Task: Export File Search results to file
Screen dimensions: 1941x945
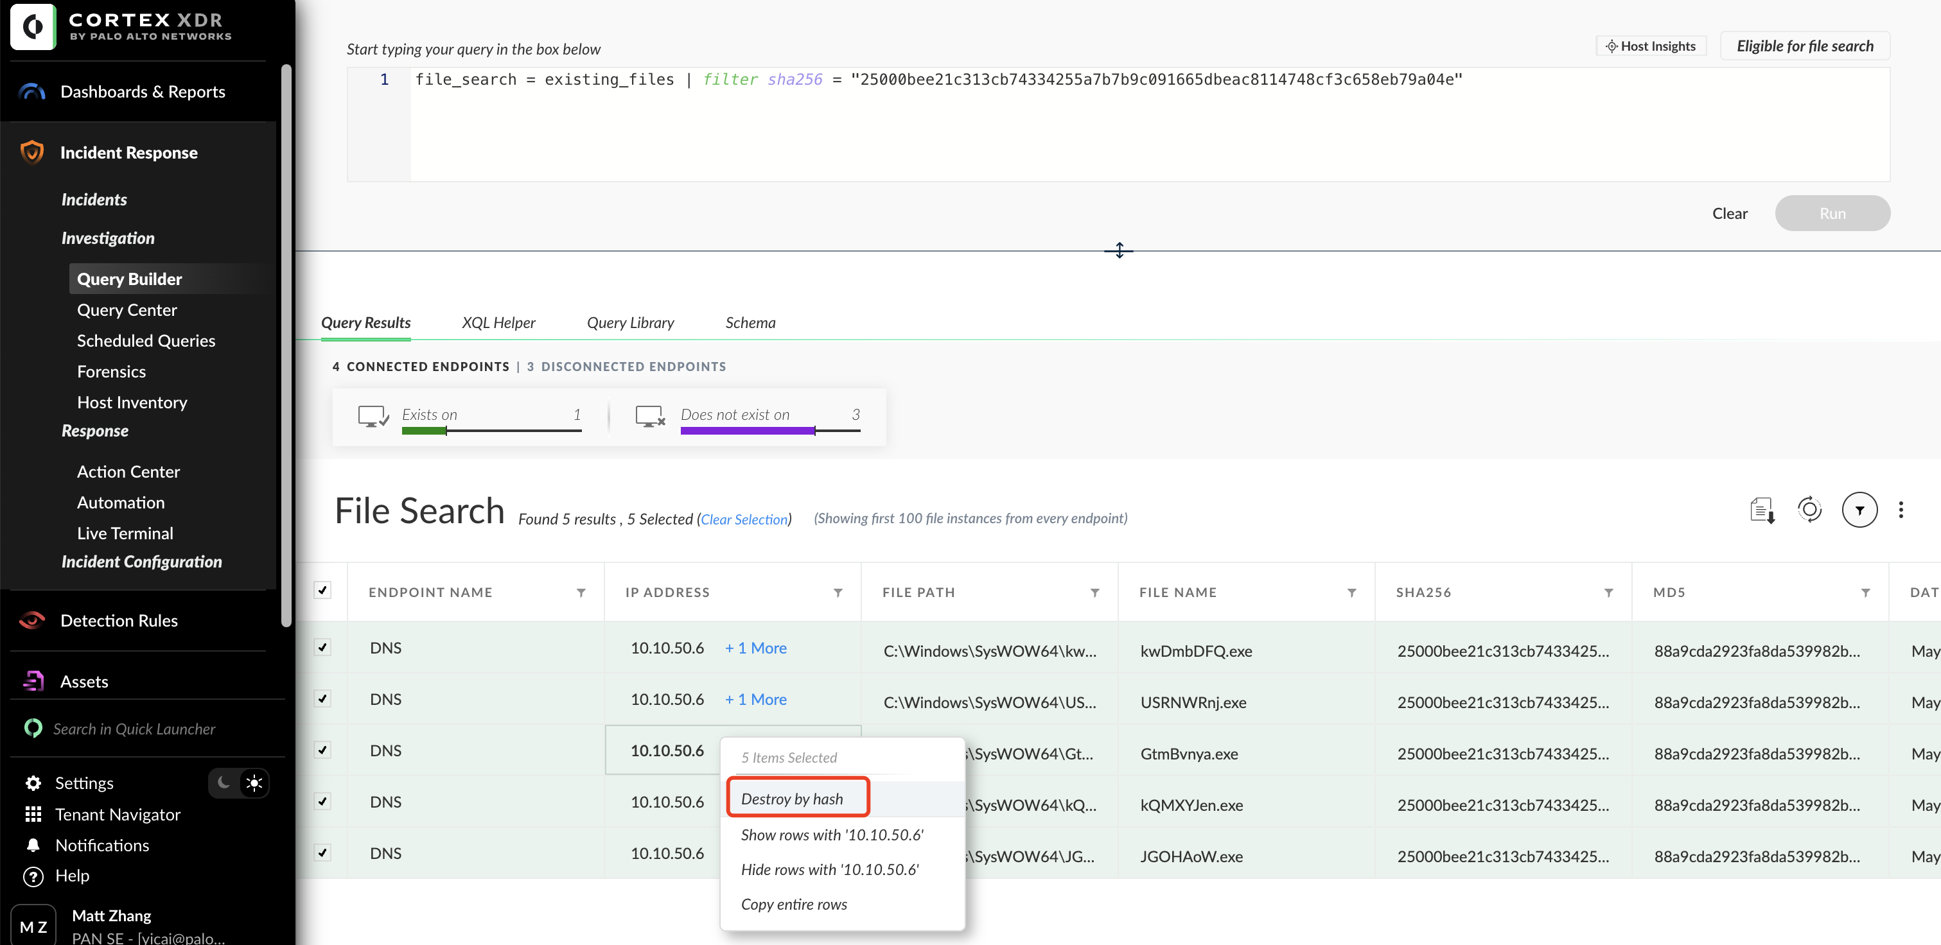Action: click(1762, 510)
